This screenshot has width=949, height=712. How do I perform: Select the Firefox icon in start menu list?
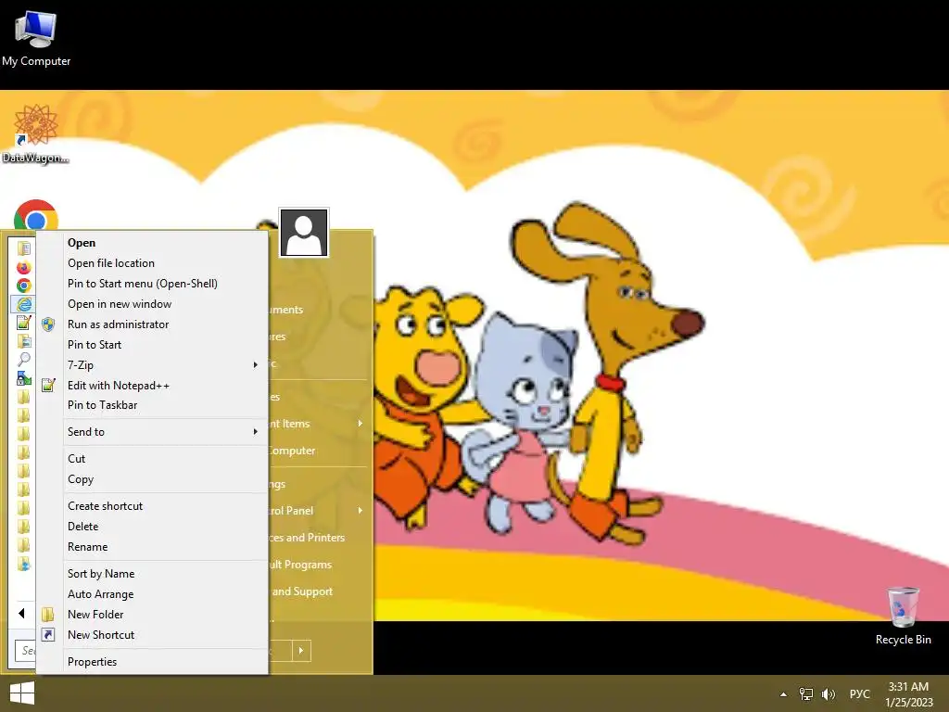(x=23, y=267)
